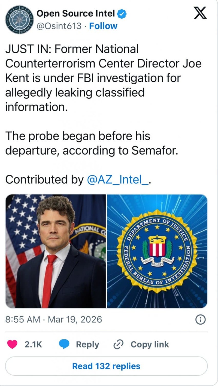
Task: Click the Open Source Intel profile avatar
Action: point(19,20)
